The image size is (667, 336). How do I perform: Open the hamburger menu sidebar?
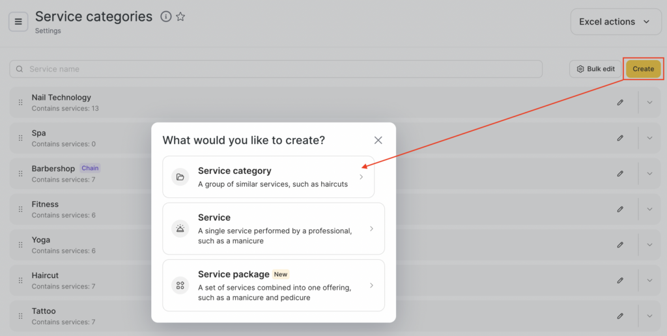(x=18, y=21)
